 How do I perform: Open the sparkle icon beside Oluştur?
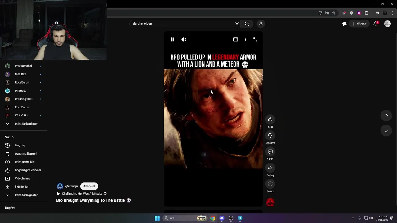point(344,24)
